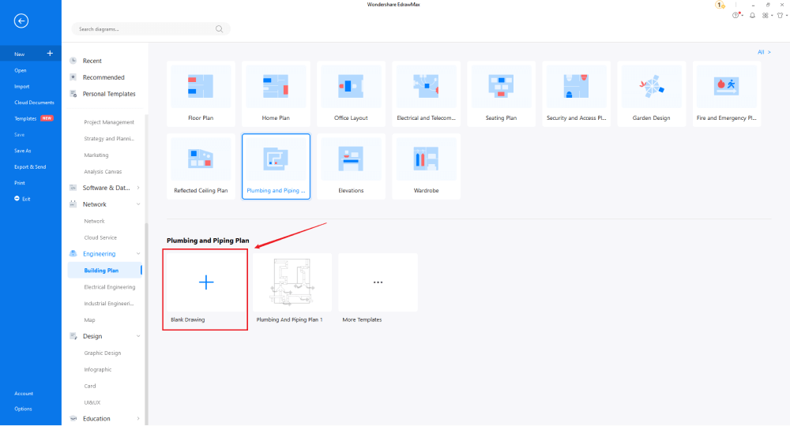Collapse the Engineering section
This screenshot has height=426, width=790.
point(138,254)
